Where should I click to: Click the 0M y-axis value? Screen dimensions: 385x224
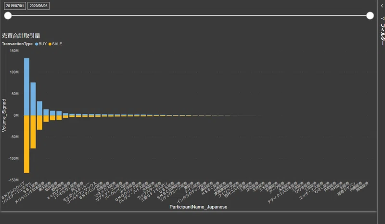(x=16, y=115)
